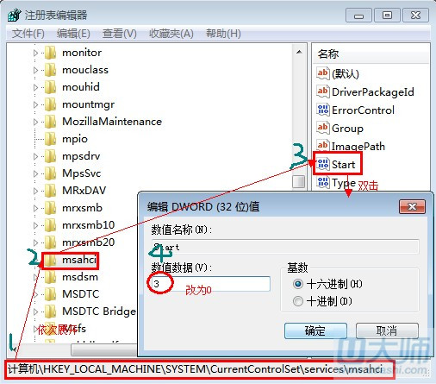Click the tree scrollbar up arrow
The height and width of the screenshot is (384, 436).
point(299,53)
